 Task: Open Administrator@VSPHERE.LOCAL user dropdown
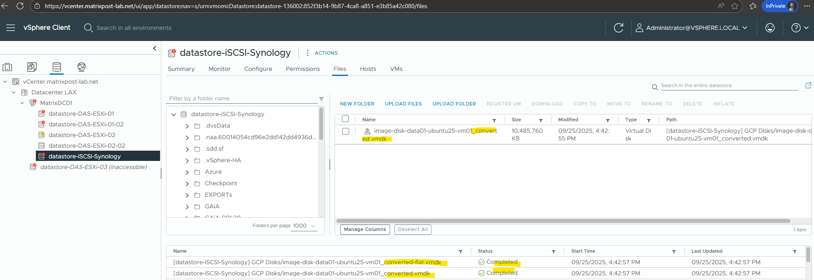pos(691,28)
